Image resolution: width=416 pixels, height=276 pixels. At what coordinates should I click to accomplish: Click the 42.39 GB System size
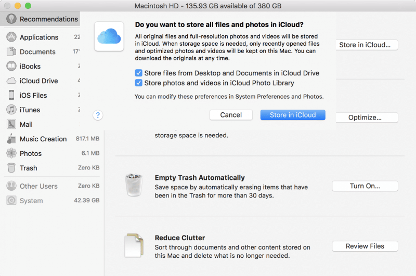87,200
